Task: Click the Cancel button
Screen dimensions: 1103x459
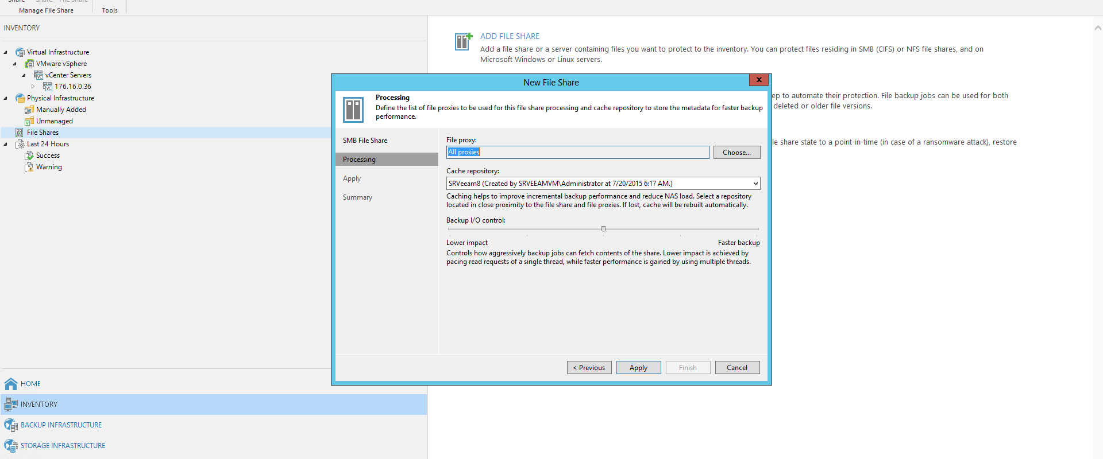Action: [737, 368]
